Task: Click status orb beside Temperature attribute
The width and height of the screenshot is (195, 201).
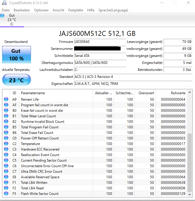Action: 6,144
